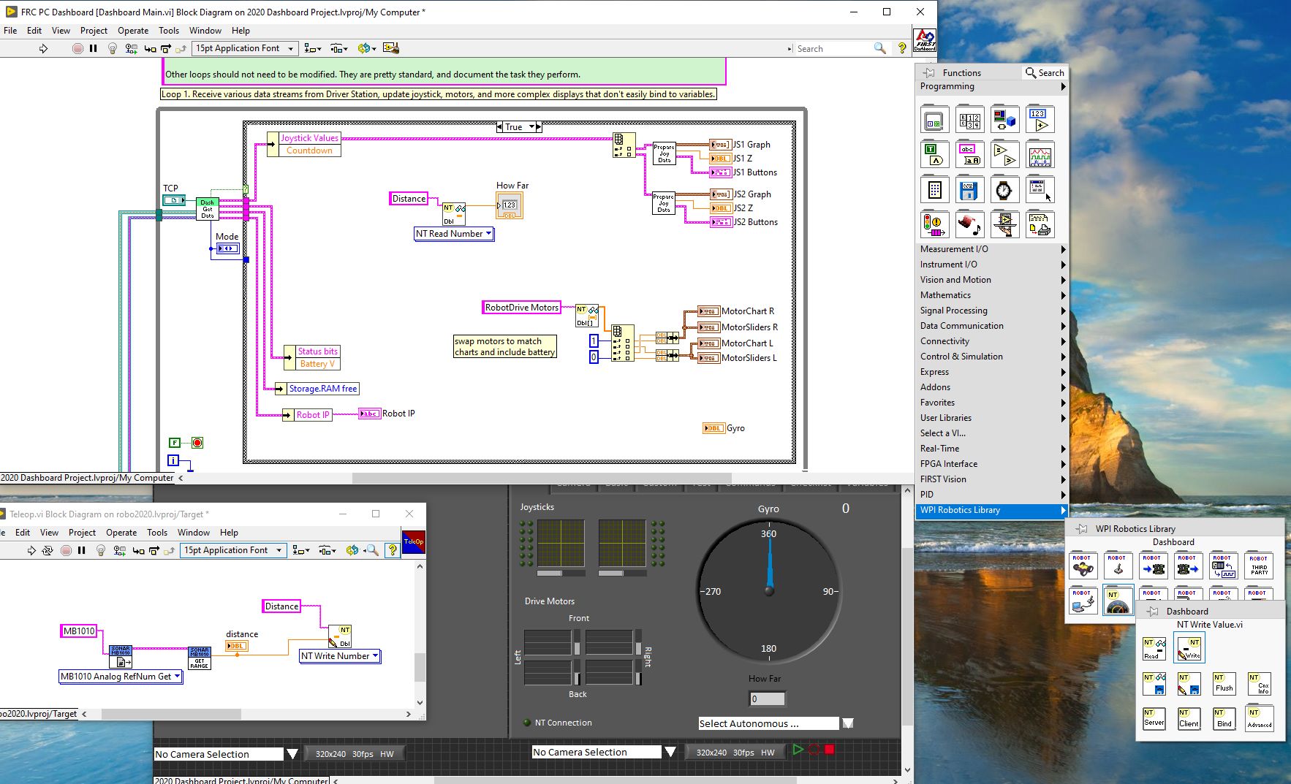This screenshot has height=784, width=1291.
Task: Click Abort Execution button in Dashboard Main toolbar
Action: coord(77,48)
